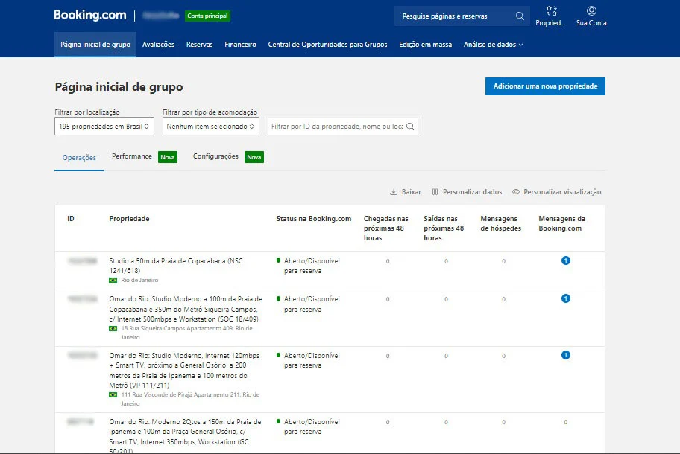Open the Filtrar por localização dropdown
Screen dimensions: 680x454
click(104, 127)
